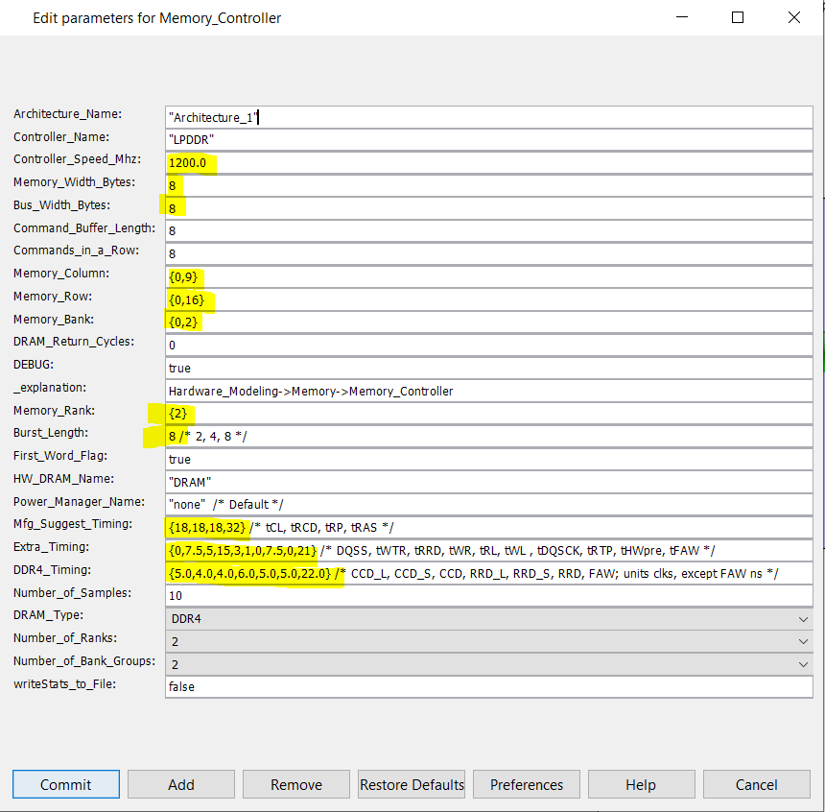Click Restore Defaults button
Viewport: 825px width, 812px height.
point(412,784)
